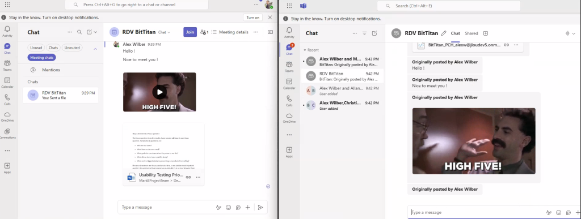Screen dimensions: 581x219
Task: Edit RDV BitTitan chat name pencil icon
Action: (x=444, y=33)
